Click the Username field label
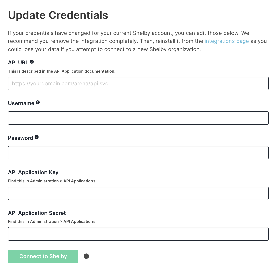This screenshot has height=274, width=278. pyautogui.click(x=21, y=103)
